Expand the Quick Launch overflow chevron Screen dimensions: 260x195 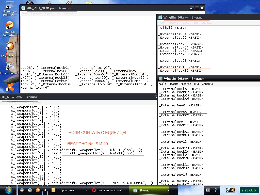(x=45, y=190)
